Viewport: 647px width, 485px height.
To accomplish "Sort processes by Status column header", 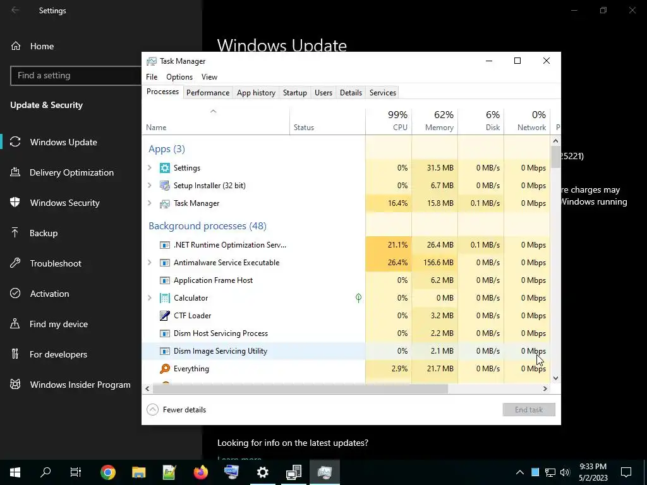I will [x=328, y=121].
